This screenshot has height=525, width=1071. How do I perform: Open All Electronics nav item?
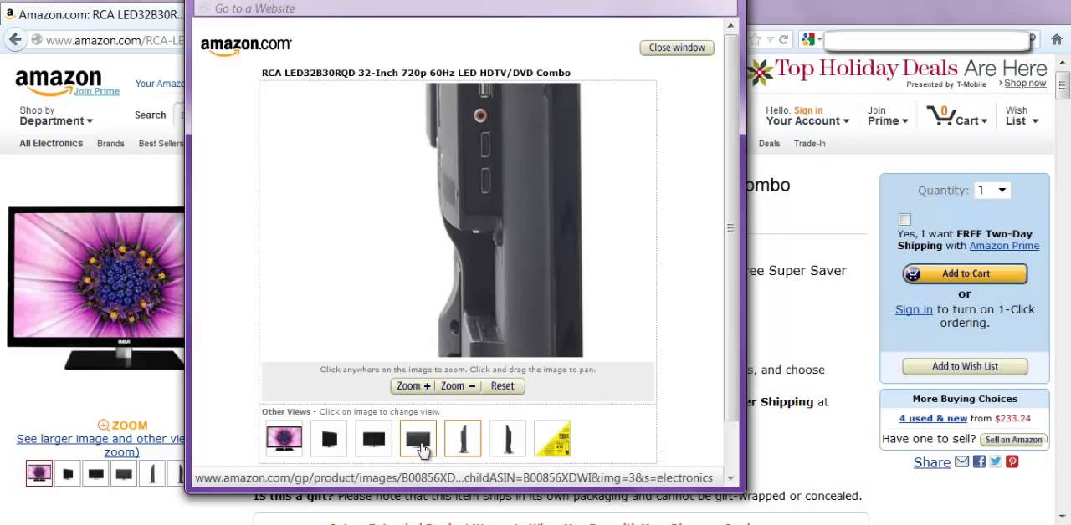pyautogui.click(x=51, y=144)
